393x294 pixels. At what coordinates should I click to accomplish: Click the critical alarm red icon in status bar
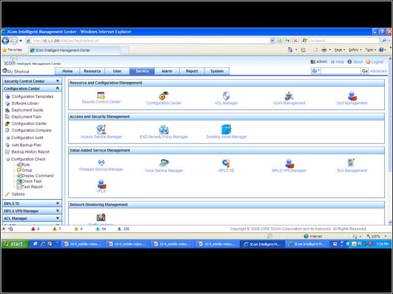pyautogui.click(x=33, y=228)
